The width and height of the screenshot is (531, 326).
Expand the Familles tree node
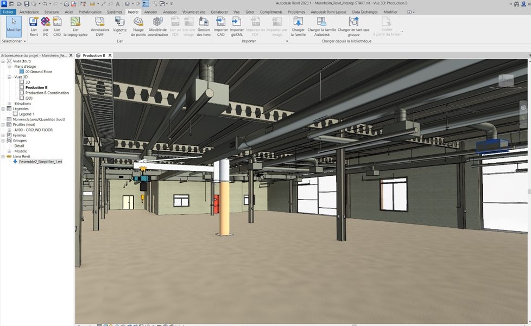click(x=3, y=135)
